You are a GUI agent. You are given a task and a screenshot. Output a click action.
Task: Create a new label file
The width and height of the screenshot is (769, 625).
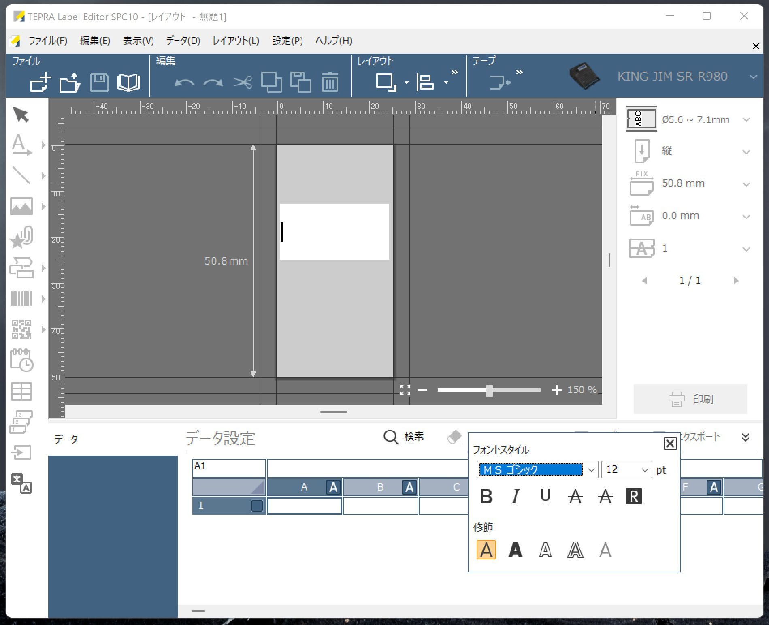pyautogui.click(x=40, y=82)
